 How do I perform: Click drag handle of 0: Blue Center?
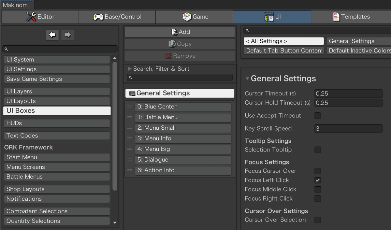point(129,107)
